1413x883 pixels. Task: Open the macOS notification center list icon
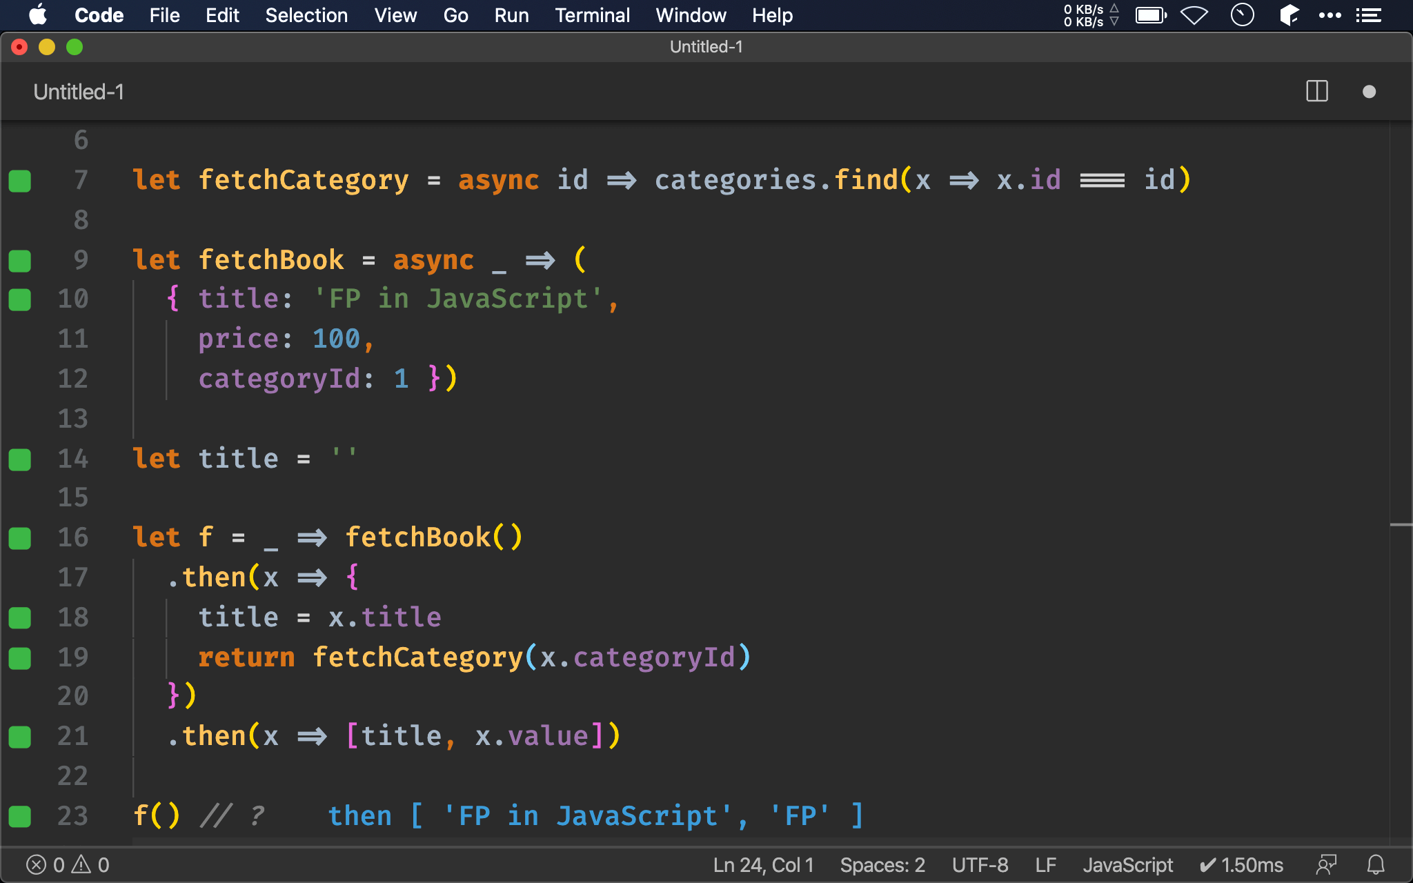[x=1368, y=15]
